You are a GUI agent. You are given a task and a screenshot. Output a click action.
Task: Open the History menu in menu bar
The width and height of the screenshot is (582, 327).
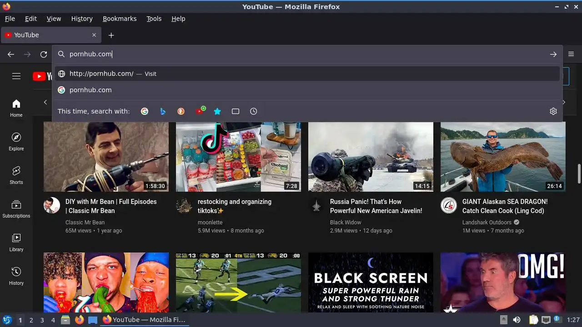(x=82, y=19)
